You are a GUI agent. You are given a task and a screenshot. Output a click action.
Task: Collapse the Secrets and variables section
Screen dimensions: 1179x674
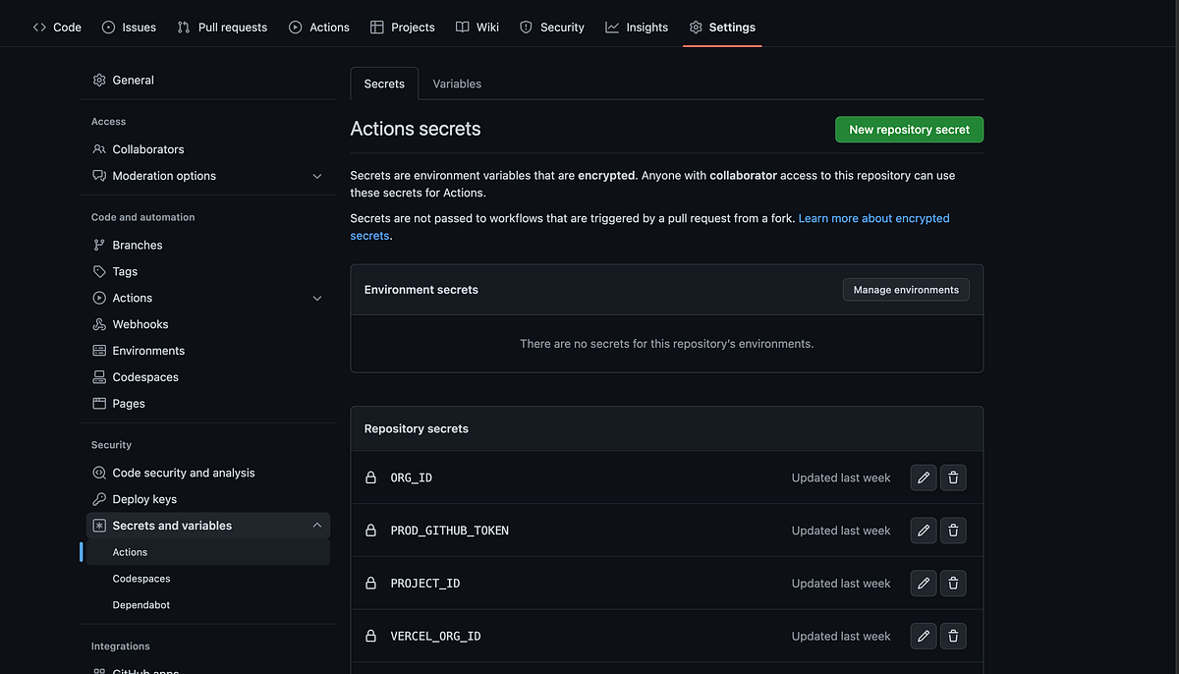[316, 525]
